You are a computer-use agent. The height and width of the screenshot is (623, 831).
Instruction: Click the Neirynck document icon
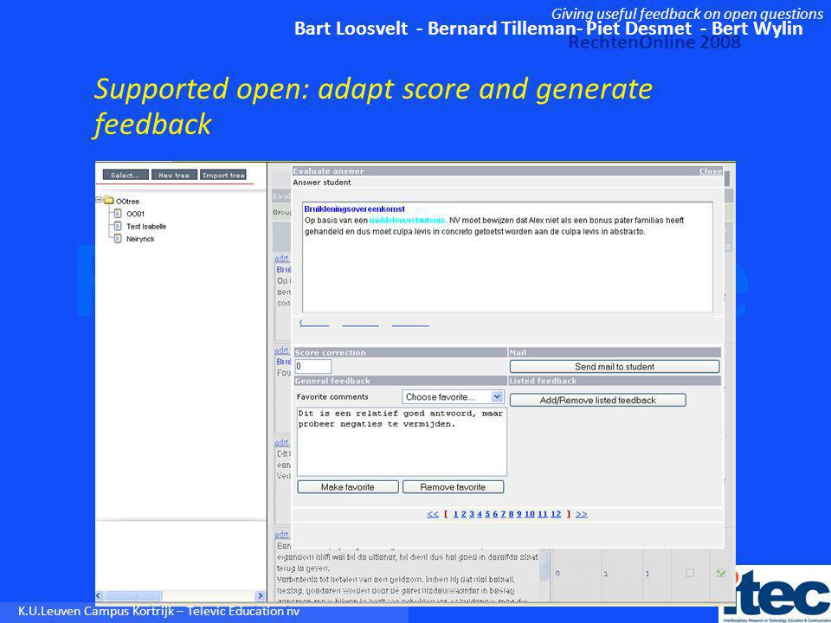pyautogui.click(x=118, y=239)
